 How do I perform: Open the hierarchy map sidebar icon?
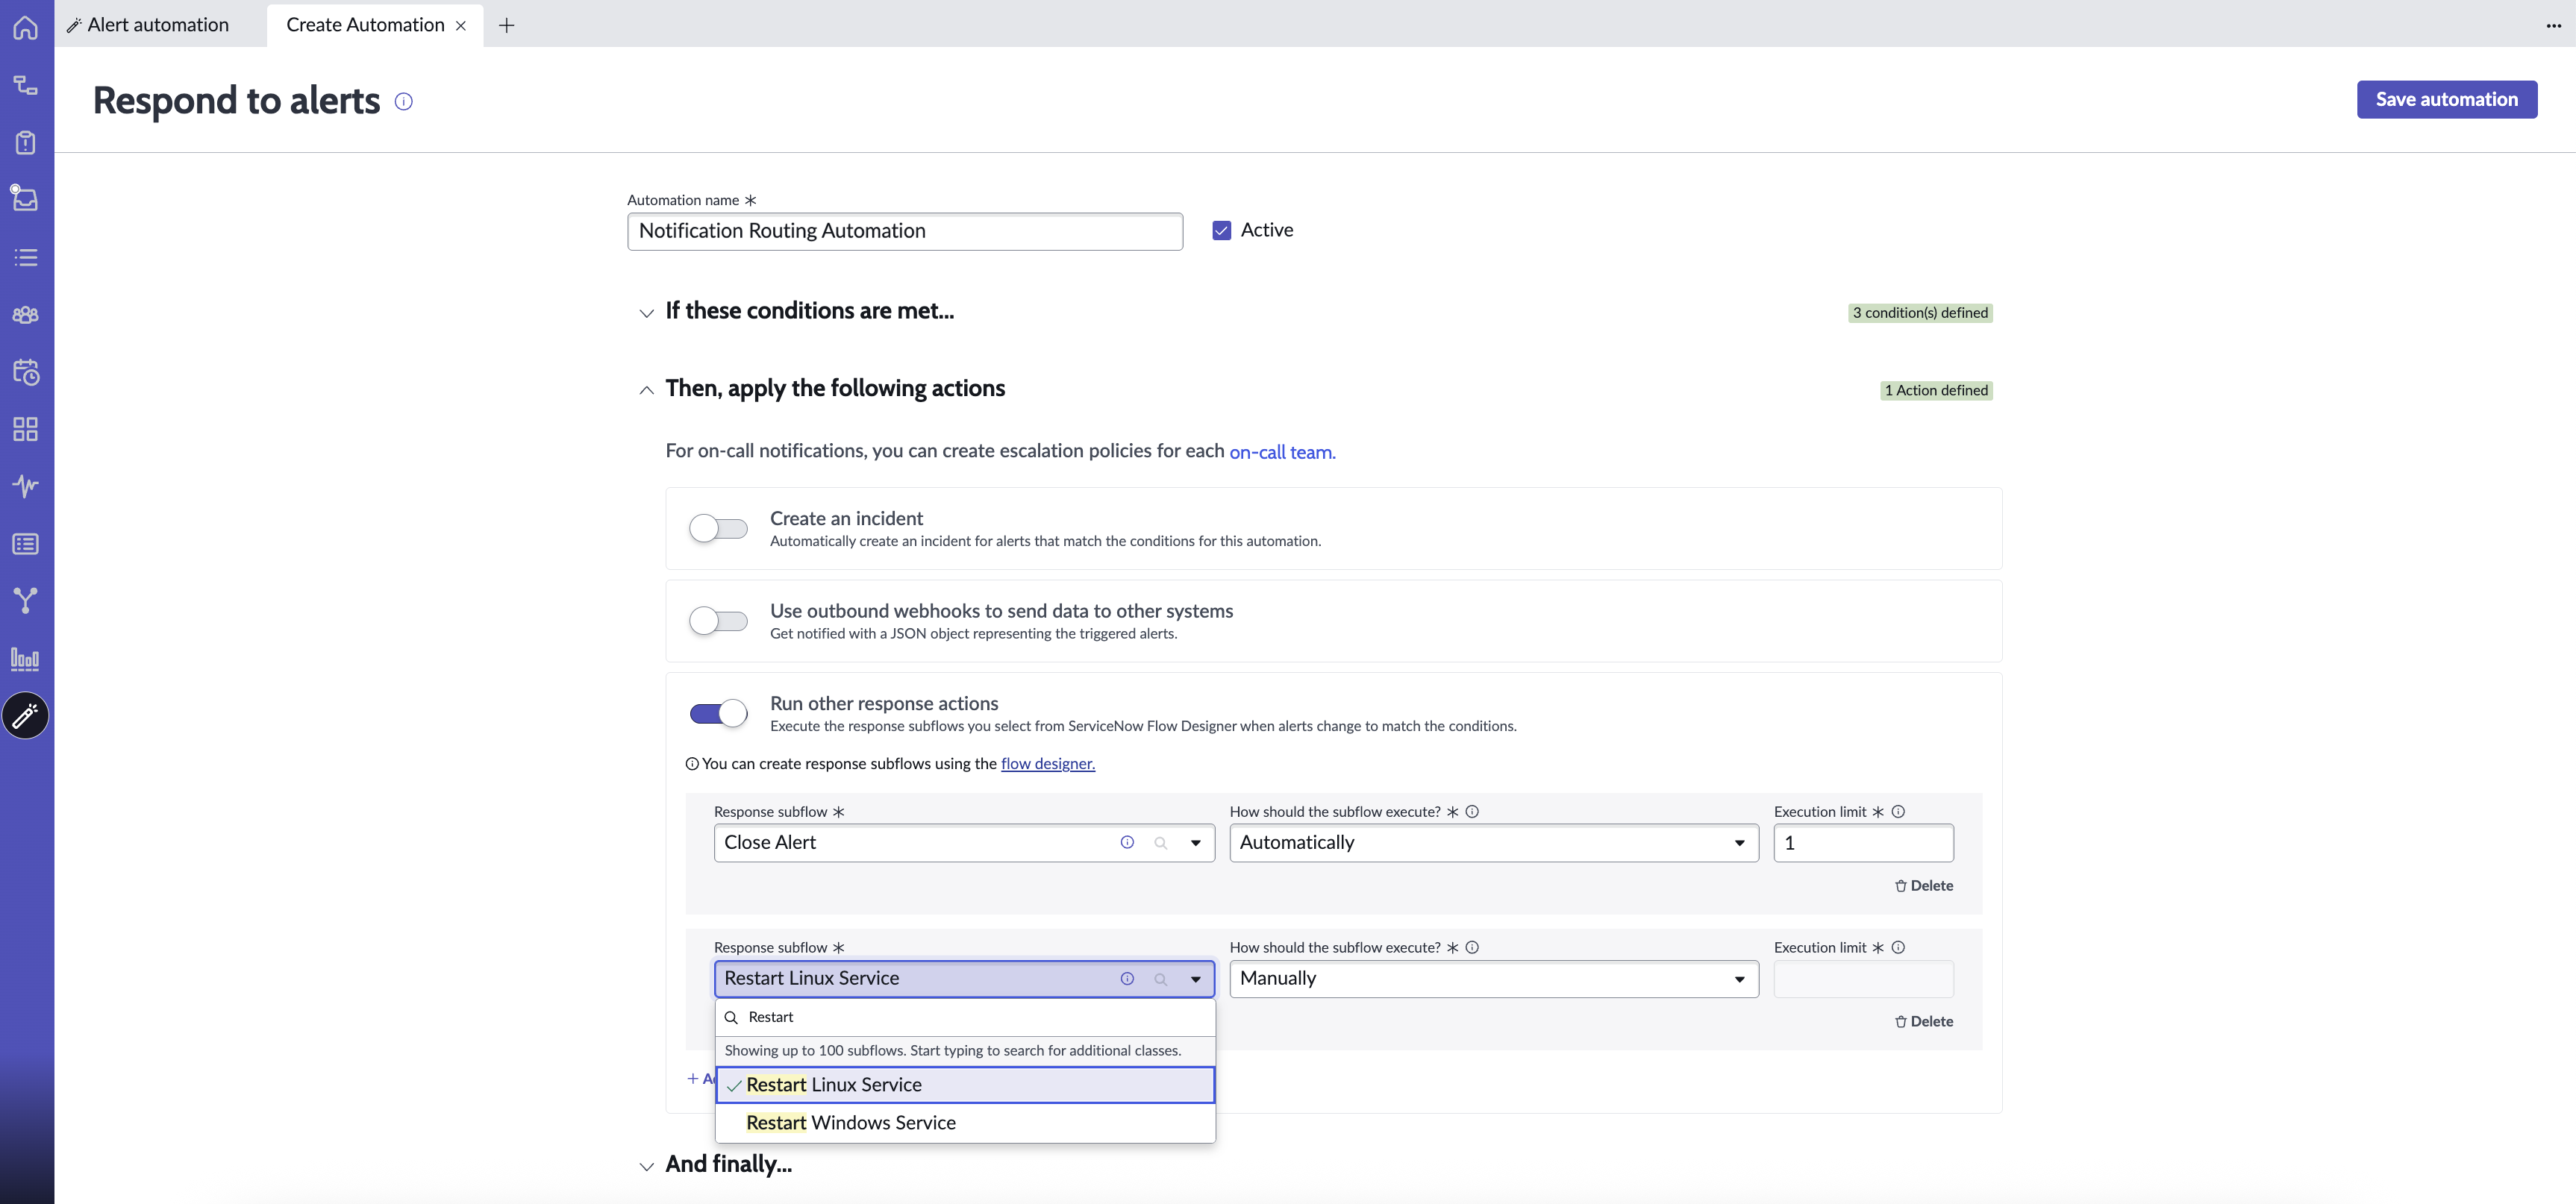click(26, 85)
